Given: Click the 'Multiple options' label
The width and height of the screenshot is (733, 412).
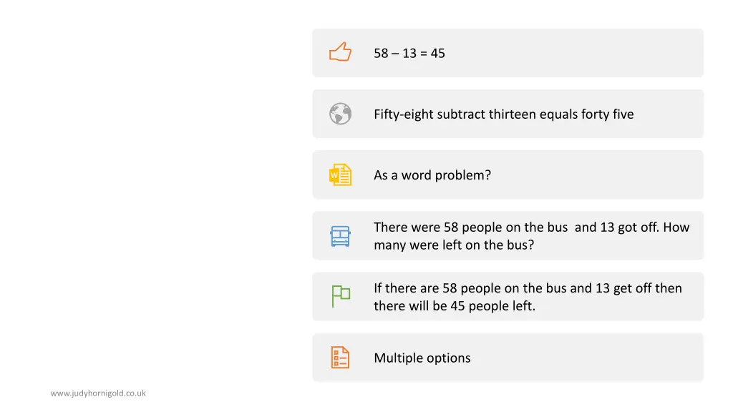Looking at the screenshot, I should [x=422, y=358].
